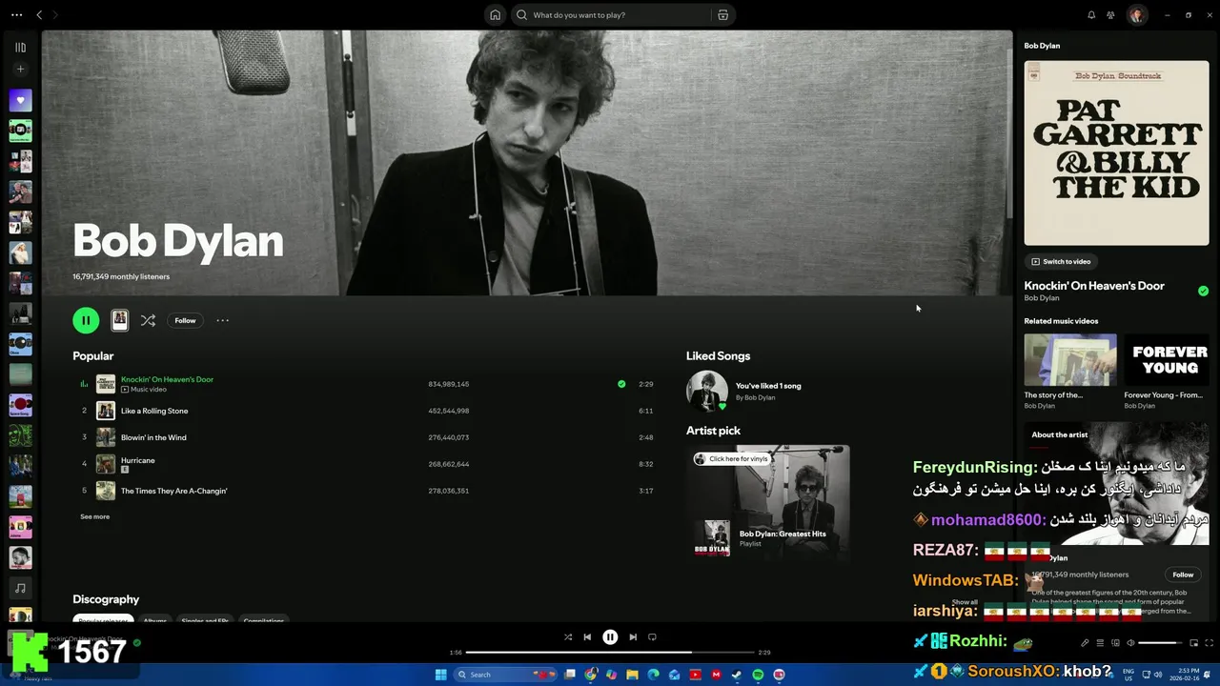Open the play queue icon
This screenshot has height=686, width=1220.
click(x=1100, y=643)
